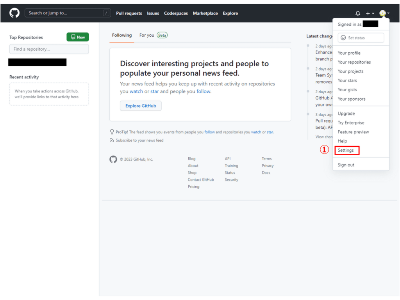Open the Status footer link
Viewport: 400px width, 300px height.
click(230, 172)
